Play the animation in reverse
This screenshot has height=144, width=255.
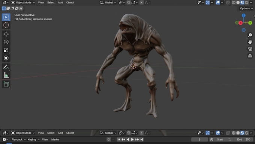tap(128, 139)
